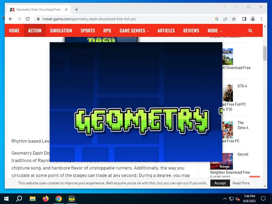
Task: Click the address bar URL
Action: click(x=89, y=19)
